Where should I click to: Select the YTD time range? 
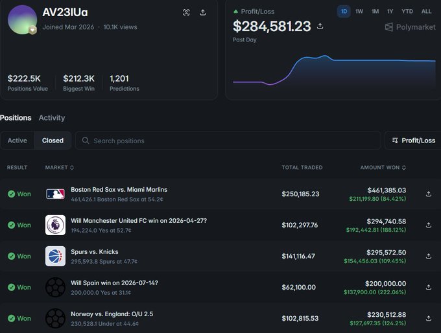407,12
